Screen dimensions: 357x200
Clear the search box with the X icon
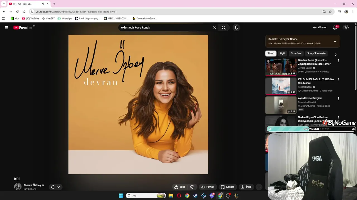point(215,27)
